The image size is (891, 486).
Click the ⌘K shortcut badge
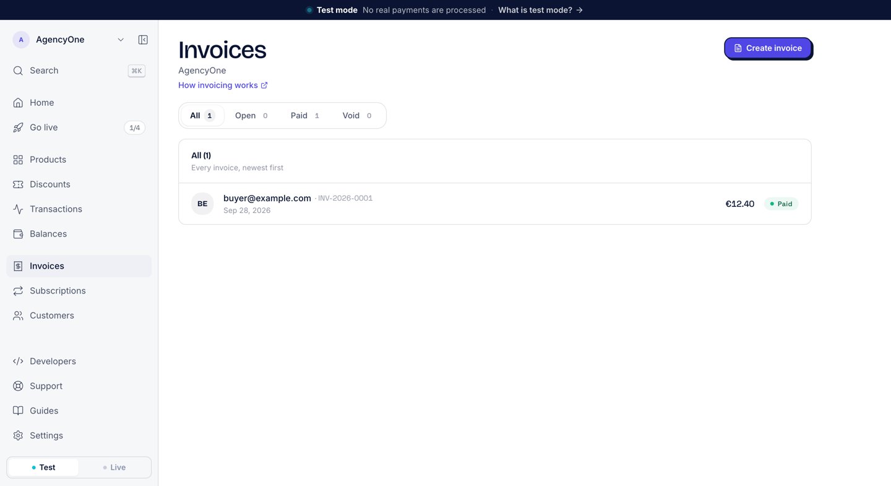click(137, 71)
